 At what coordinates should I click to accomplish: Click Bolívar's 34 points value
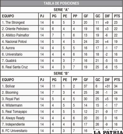(116, 86)
